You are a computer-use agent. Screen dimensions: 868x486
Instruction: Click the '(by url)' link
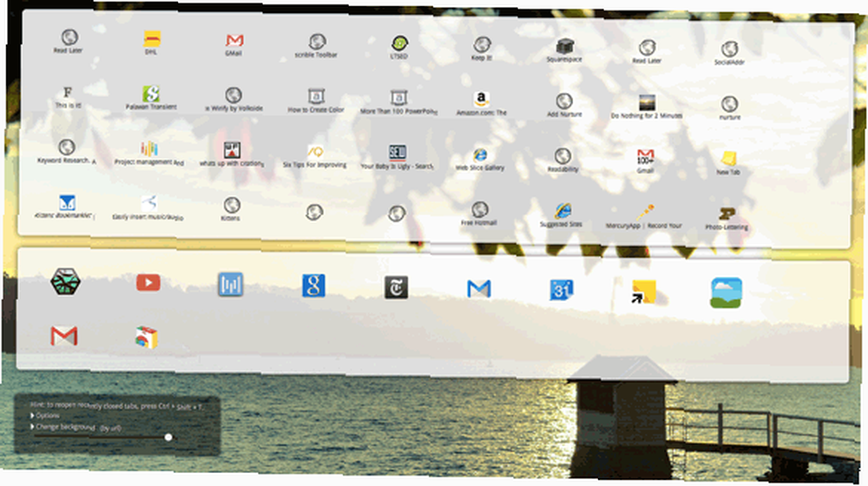click(x=110, y=429)
